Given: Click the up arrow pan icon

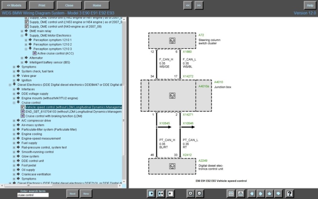Looking at the screenshot, I should coord(269,193).
